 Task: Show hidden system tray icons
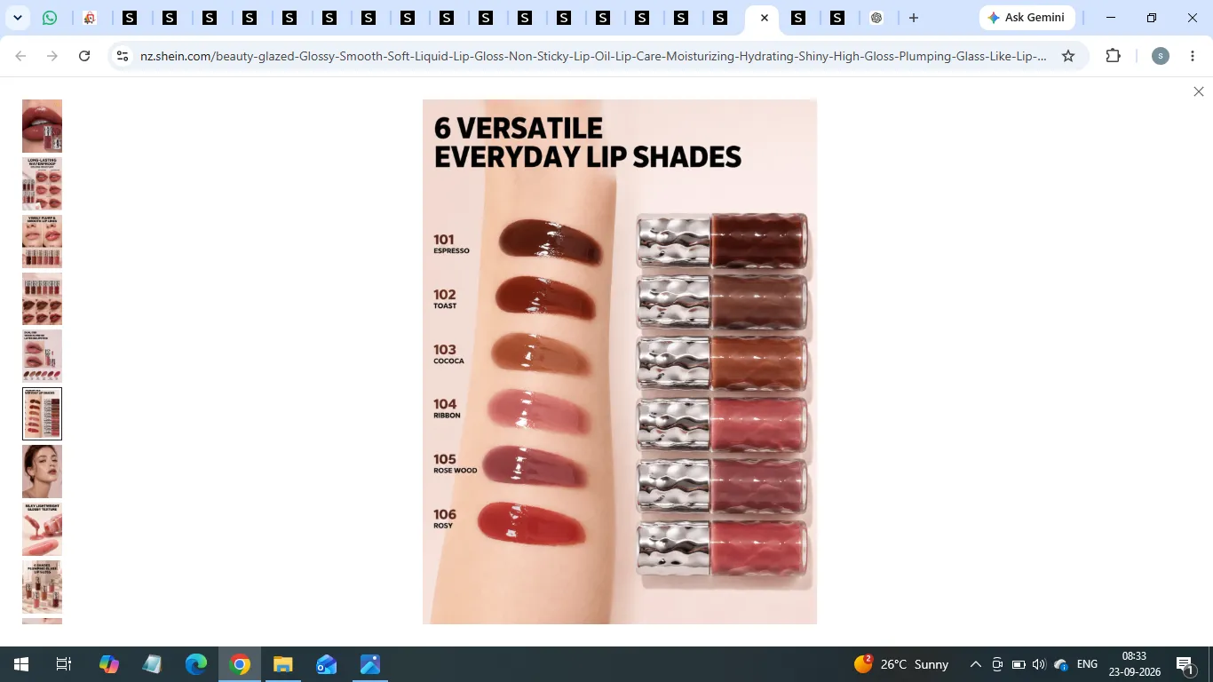tap(975, 664)
